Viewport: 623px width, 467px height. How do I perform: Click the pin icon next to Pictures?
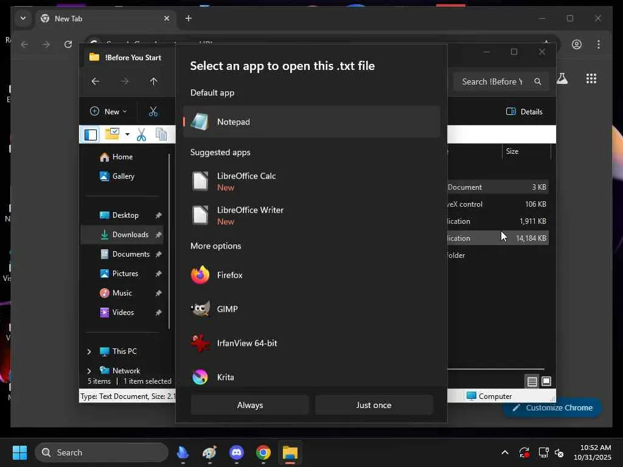158,274
